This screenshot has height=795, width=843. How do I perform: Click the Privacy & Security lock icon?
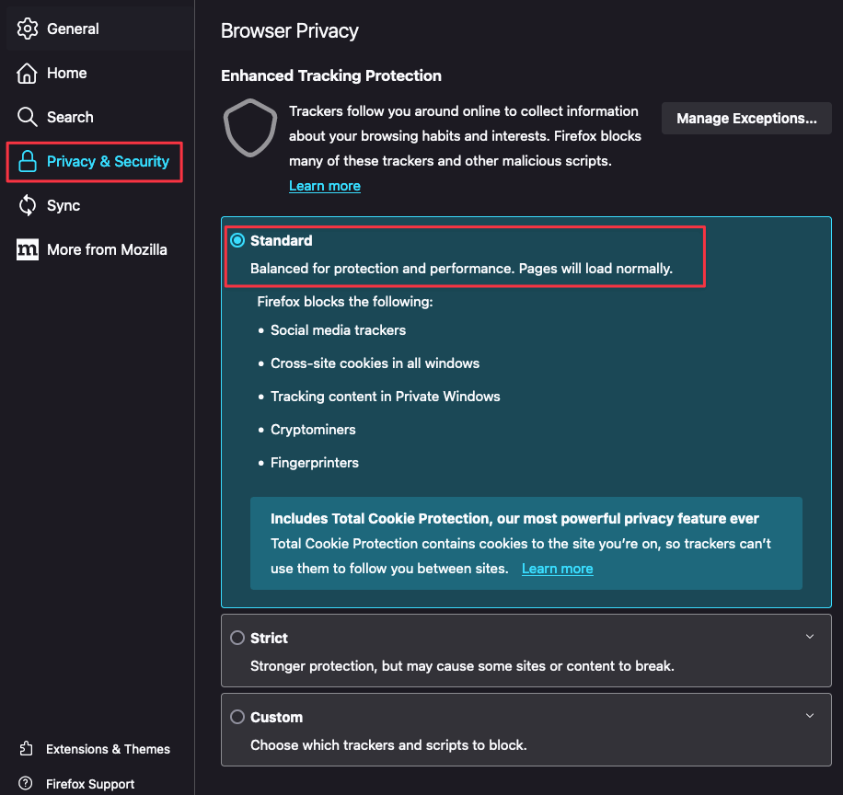click(x=28, y=162)
